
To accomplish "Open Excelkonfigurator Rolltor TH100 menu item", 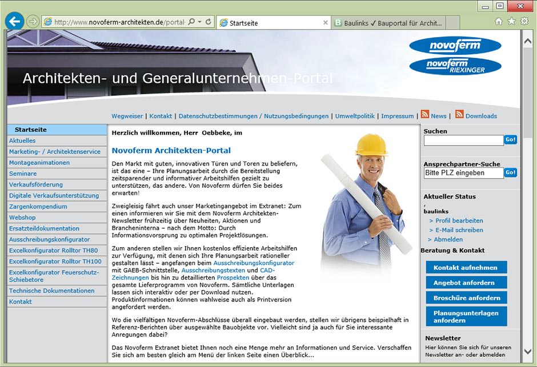I will pos(57,261).
